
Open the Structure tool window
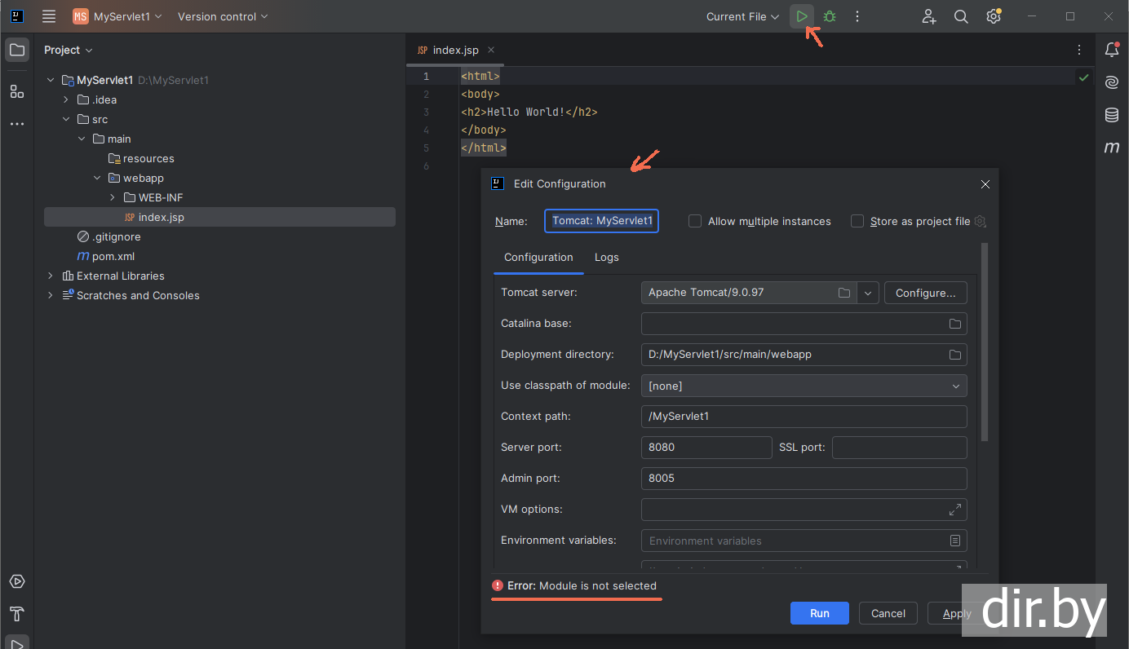click(17, 91)
